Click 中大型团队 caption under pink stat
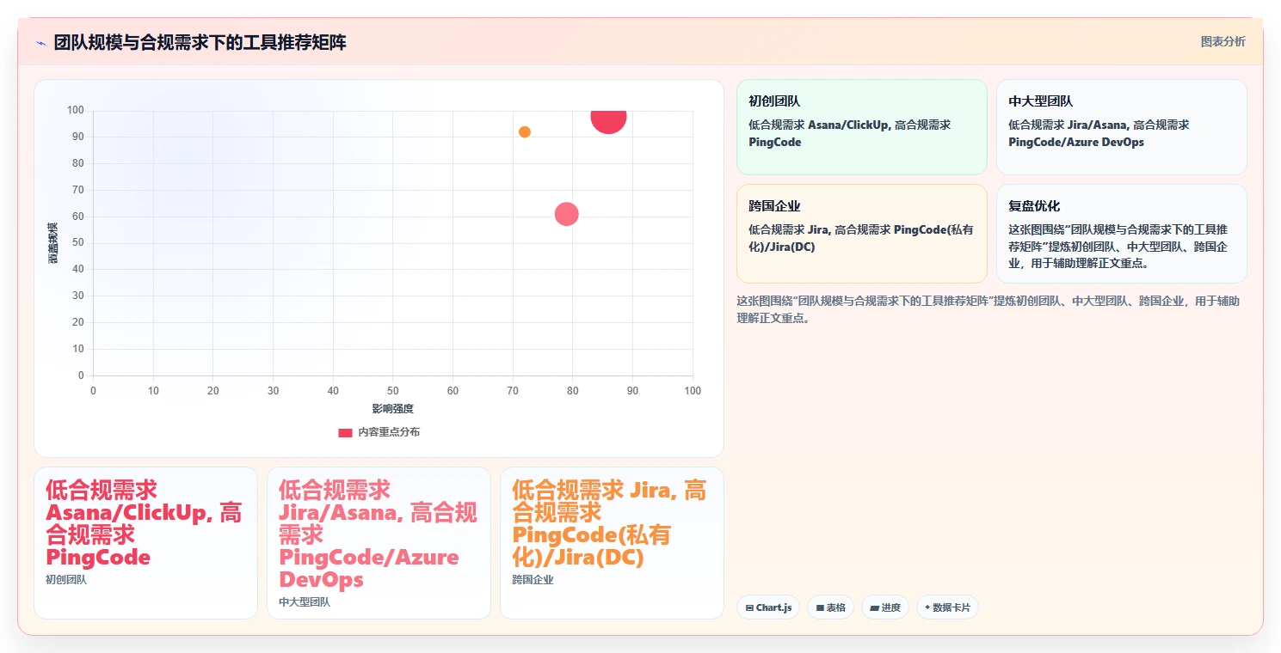This screenshot has height=653, width=1281. tap(305, 602)
